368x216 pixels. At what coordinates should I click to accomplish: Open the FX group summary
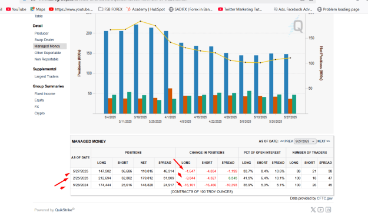[x=37, y=107]
